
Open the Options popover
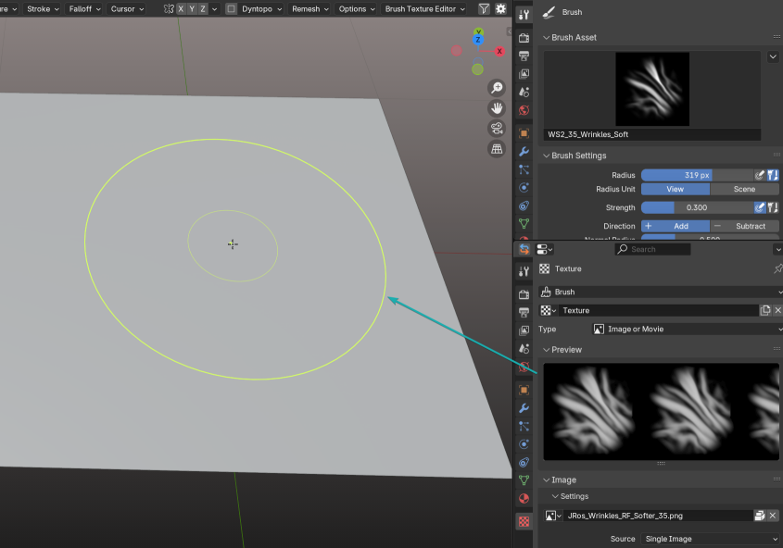356,9
